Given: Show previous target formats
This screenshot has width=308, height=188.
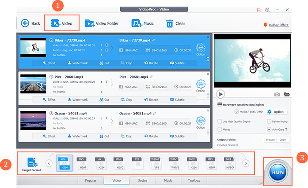Looking at the screenshot, I should (49, 163).
